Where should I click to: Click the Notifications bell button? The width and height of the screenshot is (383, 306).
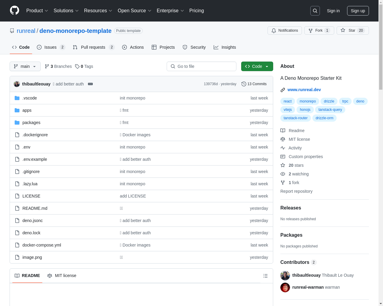285,30
